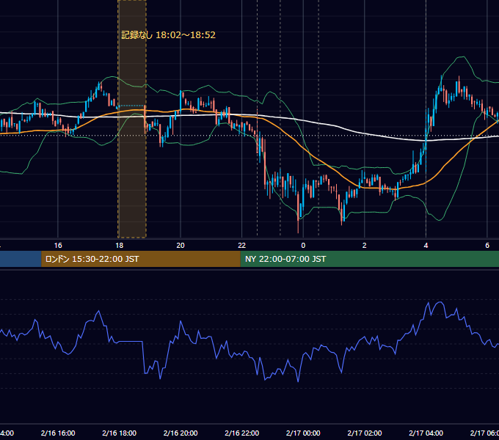
Task: Click the 2/16 18:00 date label
Action: tap(120, 433)
